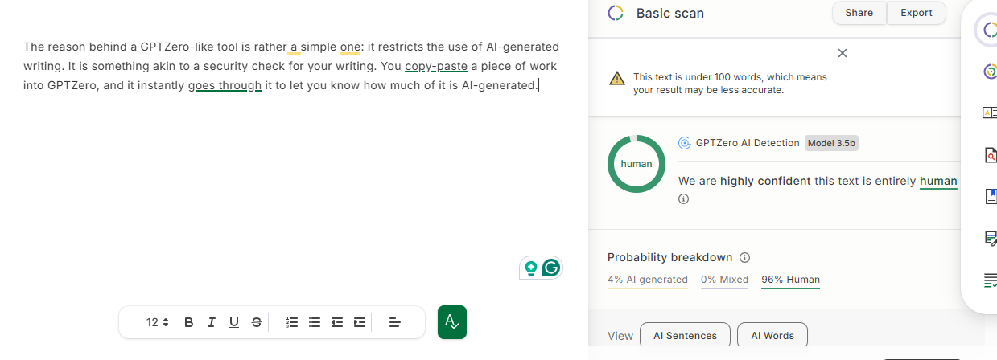Viewport: 997px width, 360px height.
Task: Insert a bulleted list
Action: [x=315, y=322]
